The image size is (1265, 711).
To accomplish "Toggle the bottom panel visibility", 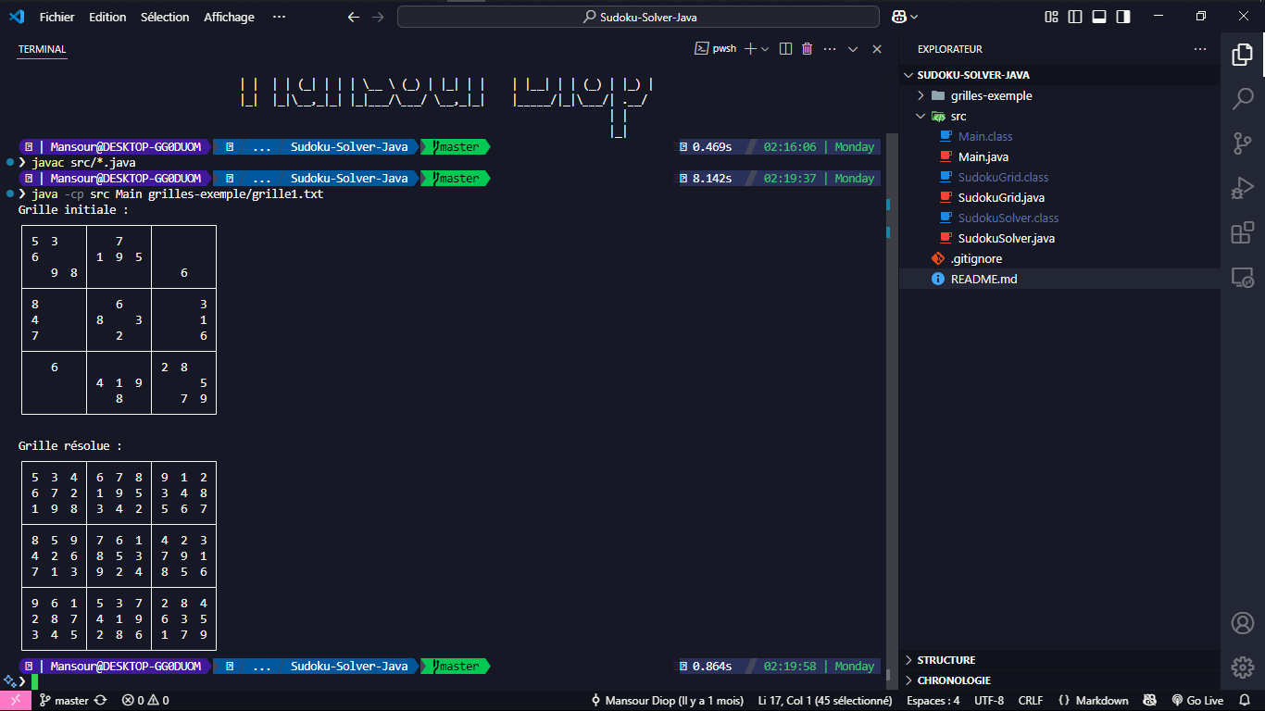I will (1099, 17).
